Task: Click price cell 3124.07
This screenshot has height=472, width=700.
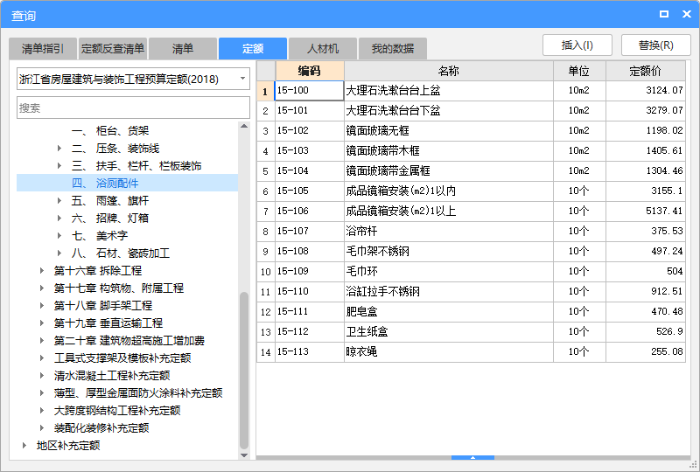Action: pos(646,91)
